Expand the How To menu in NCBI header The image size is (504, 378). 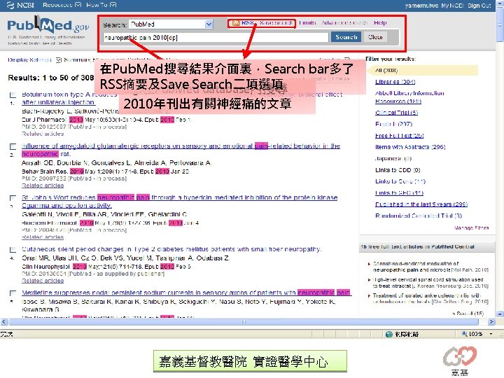click(x=101, y=5)
